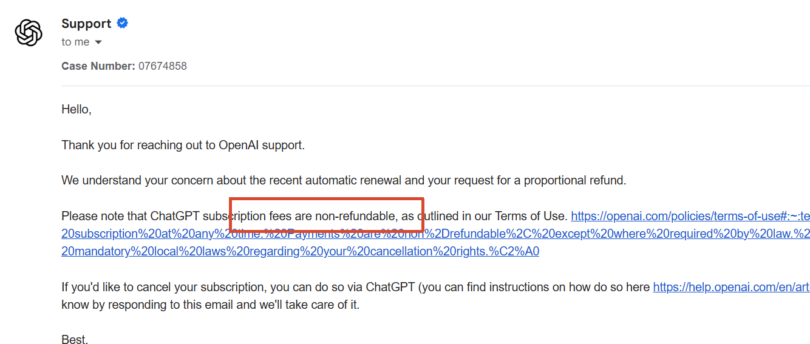Click the "Hello," greeting line

coord(77,110)
